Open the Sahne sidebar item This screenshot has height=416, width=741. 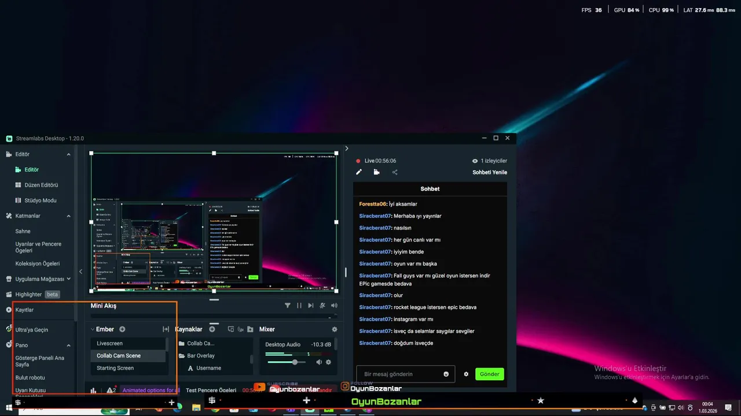point(23,231)
